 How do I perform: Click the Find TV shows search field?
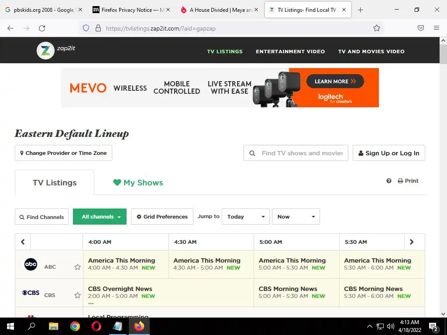click(x=296, y=153)
